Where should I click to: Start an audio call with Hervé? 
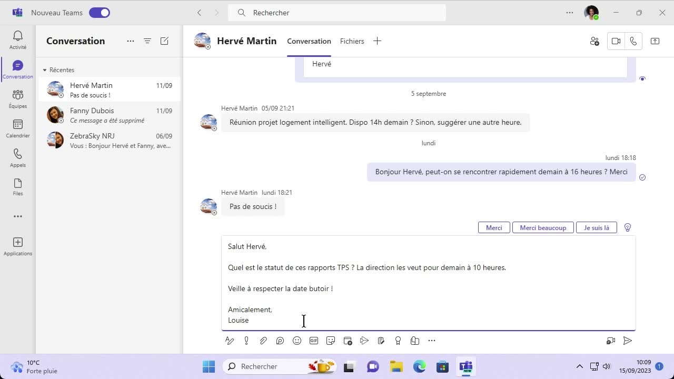633,41
